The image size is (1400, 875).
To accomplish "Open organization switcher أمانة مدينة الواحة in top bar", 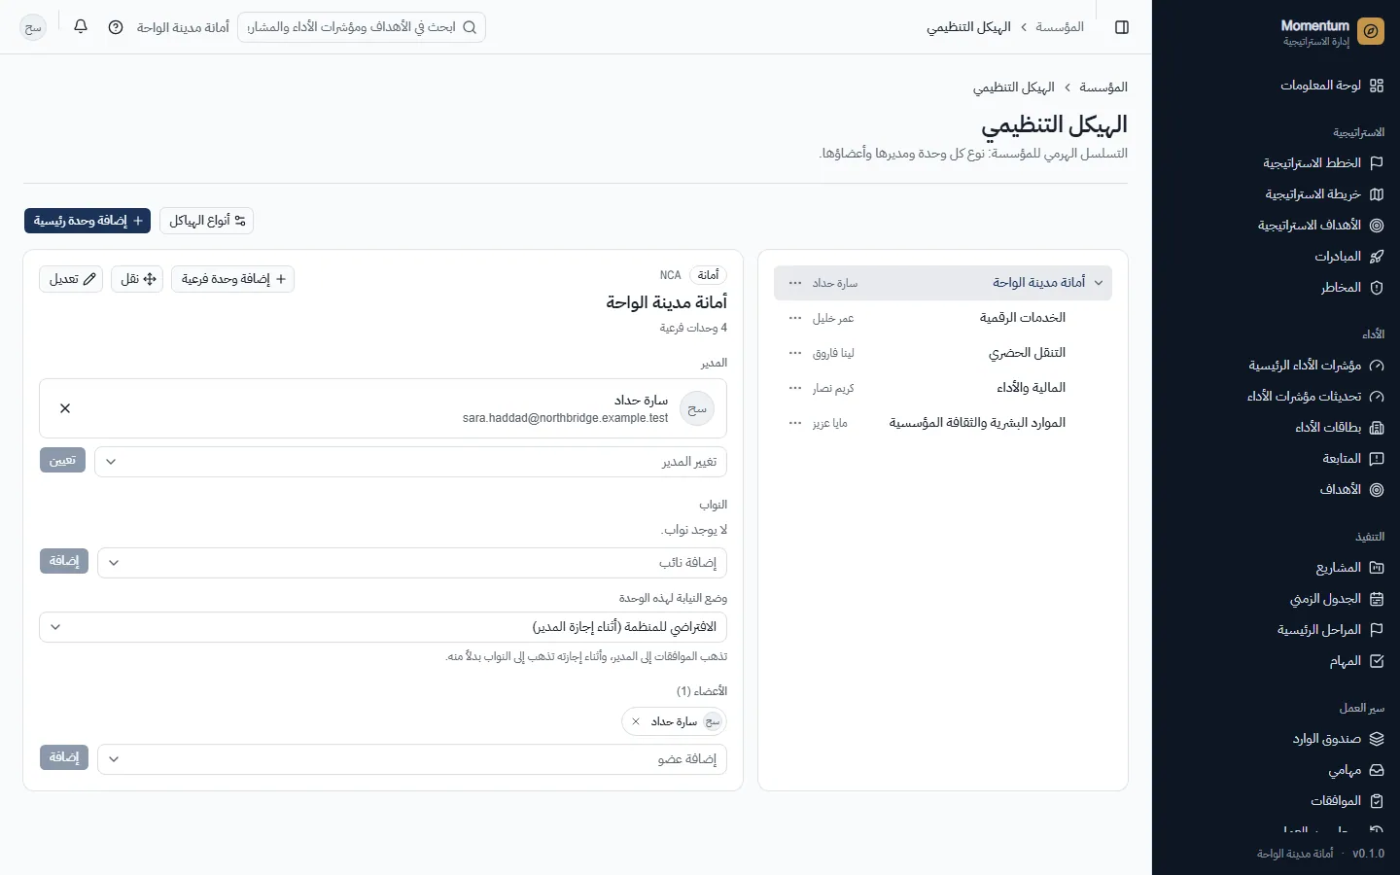I will point(183,27).
